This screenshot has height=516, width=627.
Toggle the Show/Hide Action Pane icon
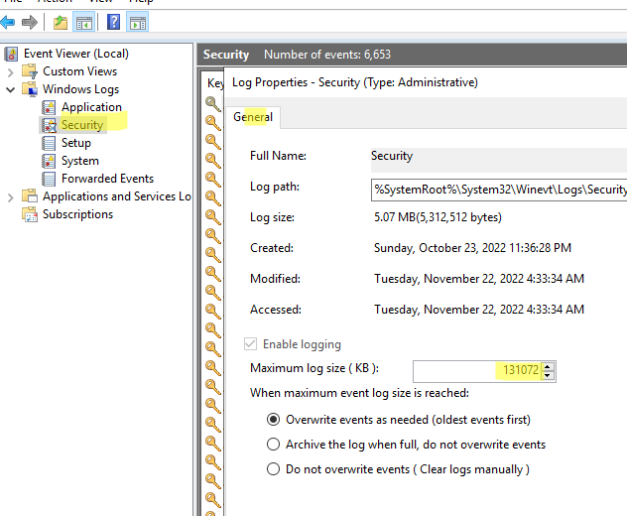click(138, 23)
